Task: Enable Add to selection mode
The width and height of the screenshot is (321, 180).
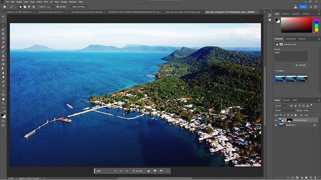Action: tap(25, 7)
